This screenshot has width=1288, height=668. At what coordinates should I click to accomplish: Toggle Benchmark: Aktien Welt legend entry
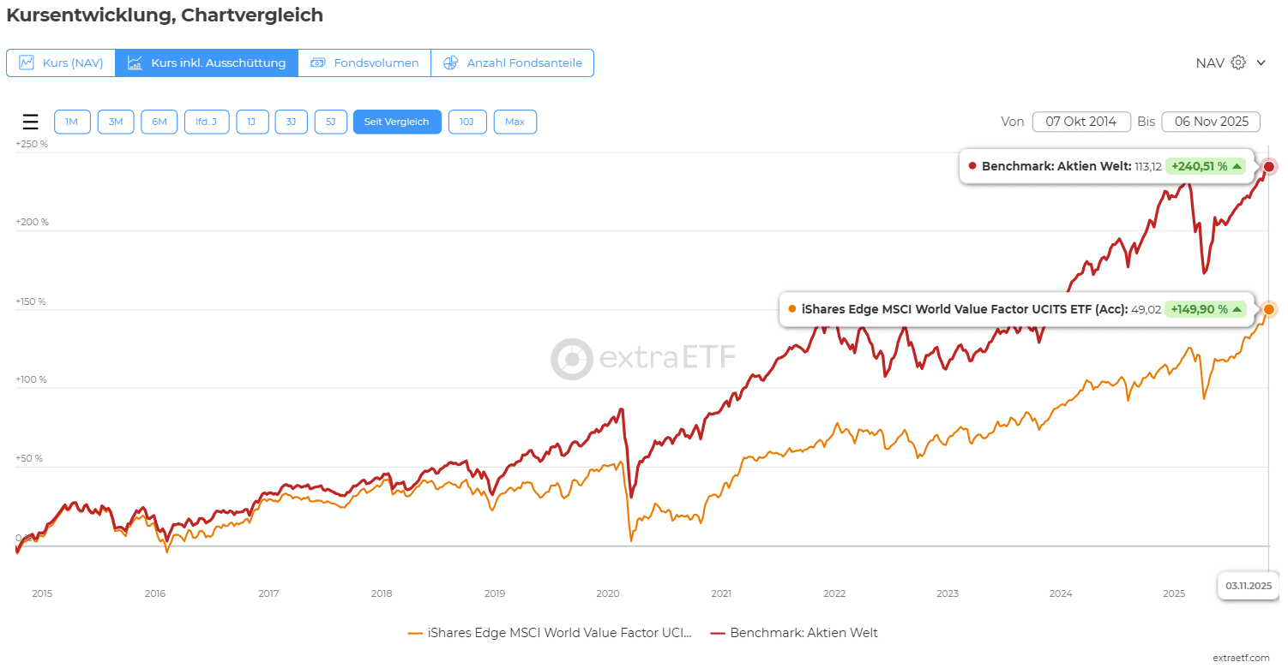tap(794, 633)
